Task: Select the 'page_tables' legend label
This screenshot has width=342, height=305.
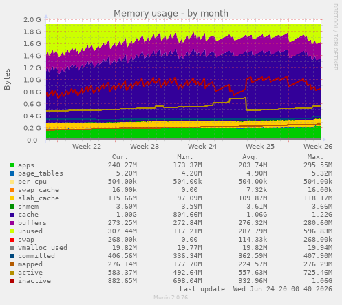Action: 41,173
